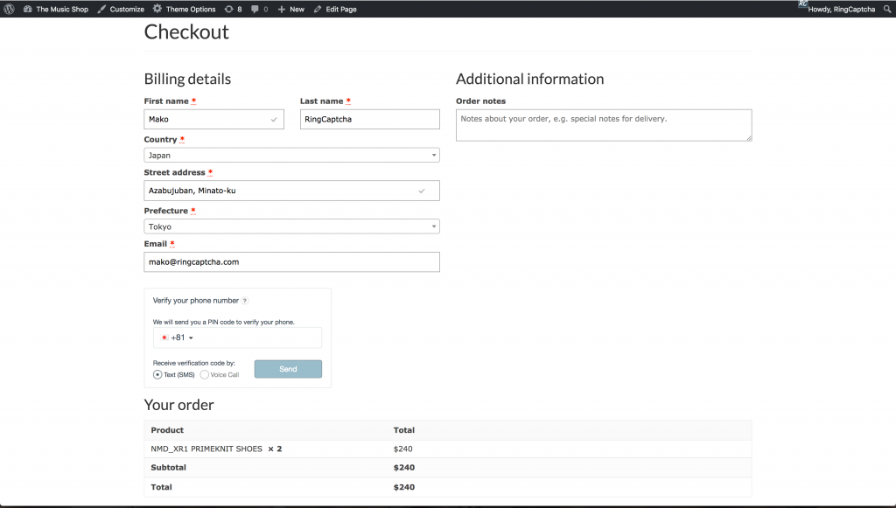
Task: Click the WordPress logo icon
Action: pos(9,9)
